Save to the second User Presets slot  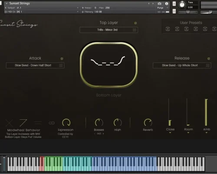click(x=177, y=29)
